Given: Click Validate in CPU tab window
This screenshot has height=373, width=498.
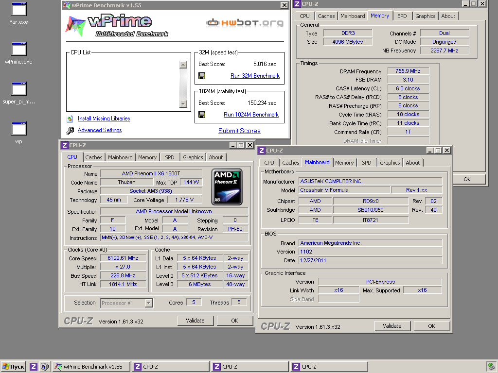Looking at the screenshot, I should click(x=195, y=321).
